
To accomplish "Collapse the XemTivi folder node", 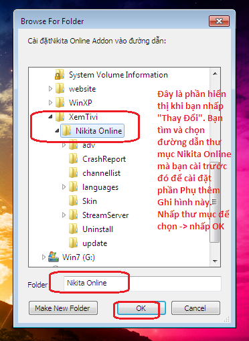I will tap(51, 116).
